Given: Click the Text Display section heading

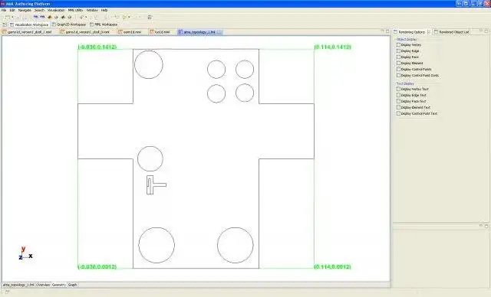Looking at the screenshot, I should tap(405, 83).
